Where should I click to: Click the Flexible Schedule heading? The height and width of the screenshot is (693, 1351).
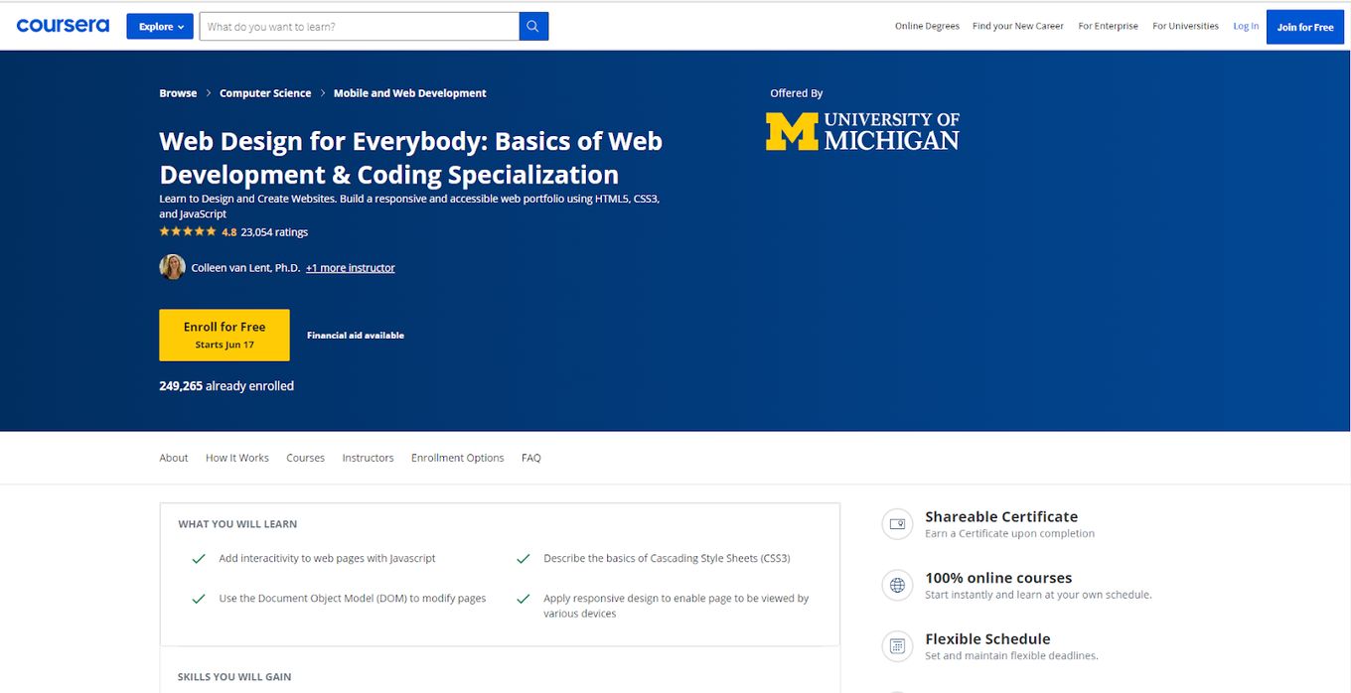987,639
